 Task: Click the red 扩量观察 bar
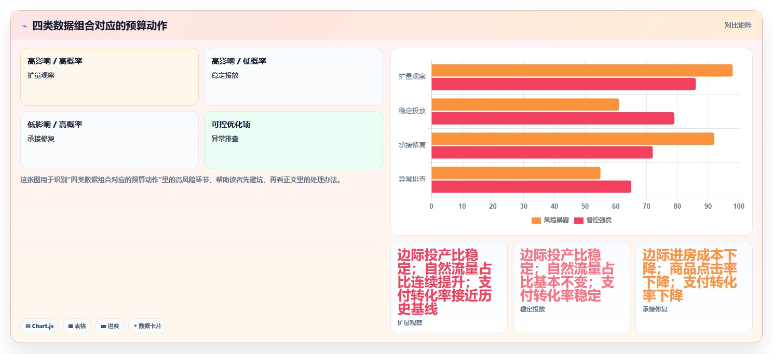point(563,84)
